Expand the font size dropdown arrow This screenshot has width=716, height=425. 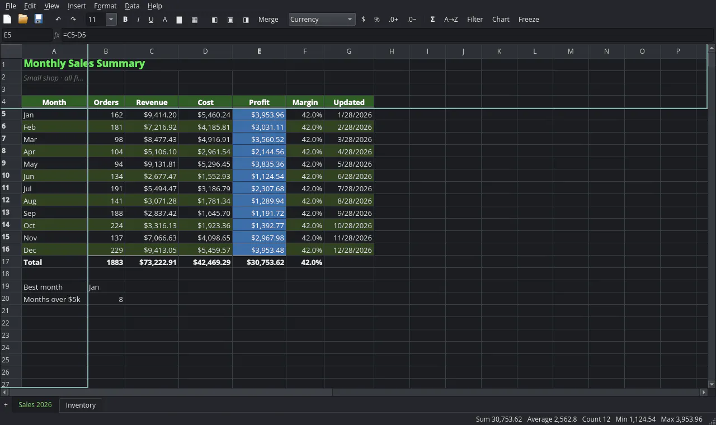coord(111,19)
